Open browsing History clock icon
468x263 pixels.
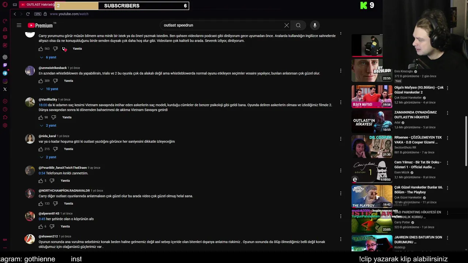point(5,109)
